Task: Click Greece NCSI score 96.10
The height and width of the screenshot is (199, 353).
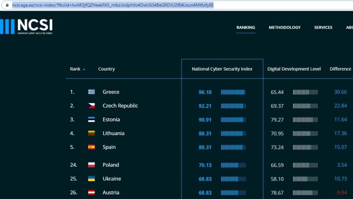Action: [205, 92]
